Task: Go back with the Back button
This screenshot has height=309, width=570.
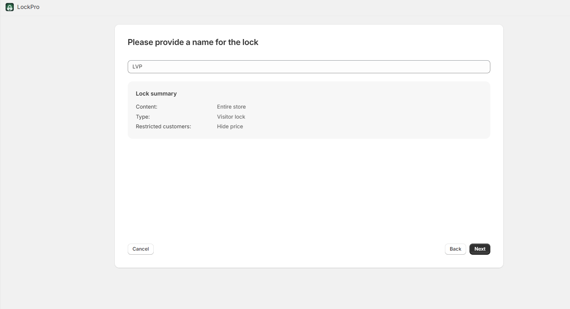Action: (455, 249)
